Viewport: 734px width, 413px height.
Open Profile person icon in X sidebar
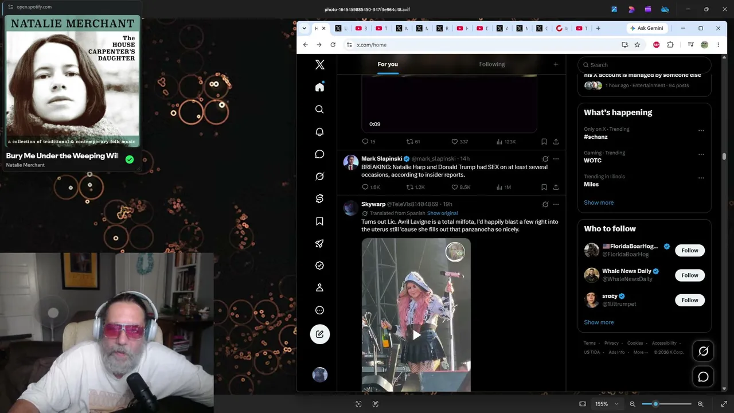[x=320, y=288]
